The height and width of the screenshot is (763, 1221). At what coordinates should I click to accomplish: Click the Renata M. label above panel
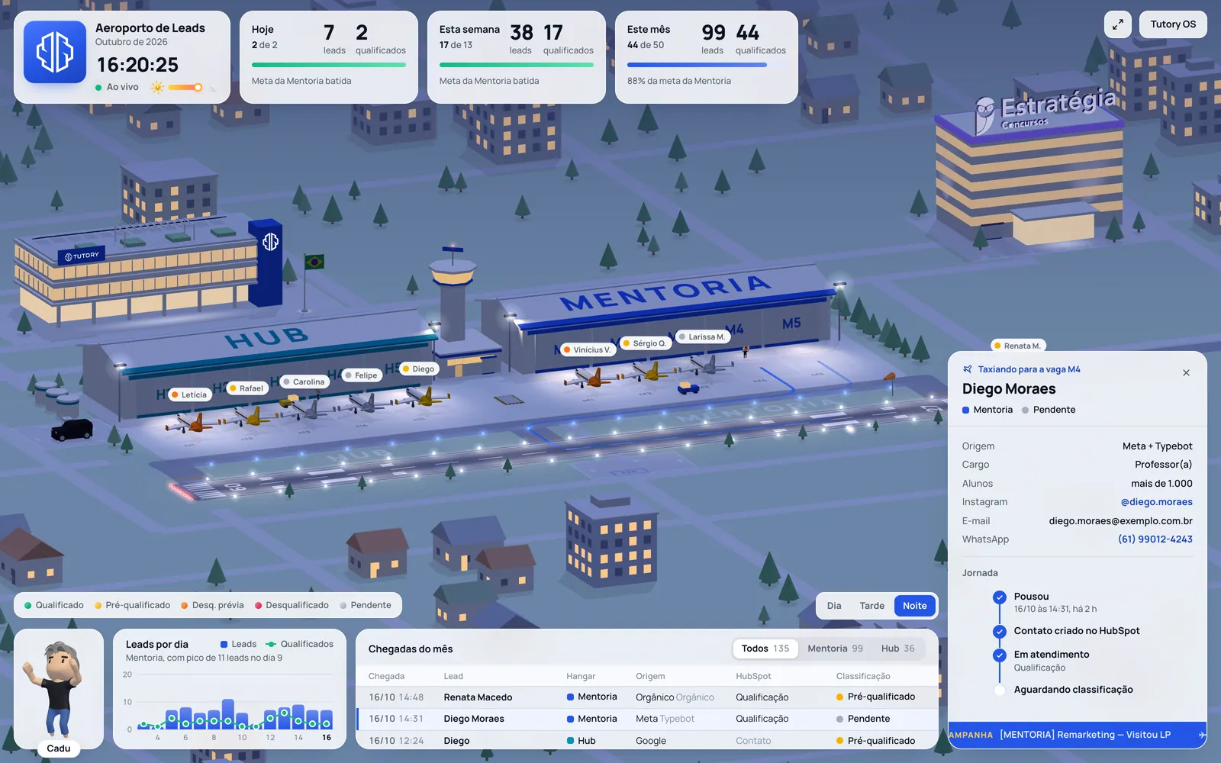click(x=1018, y=346)
